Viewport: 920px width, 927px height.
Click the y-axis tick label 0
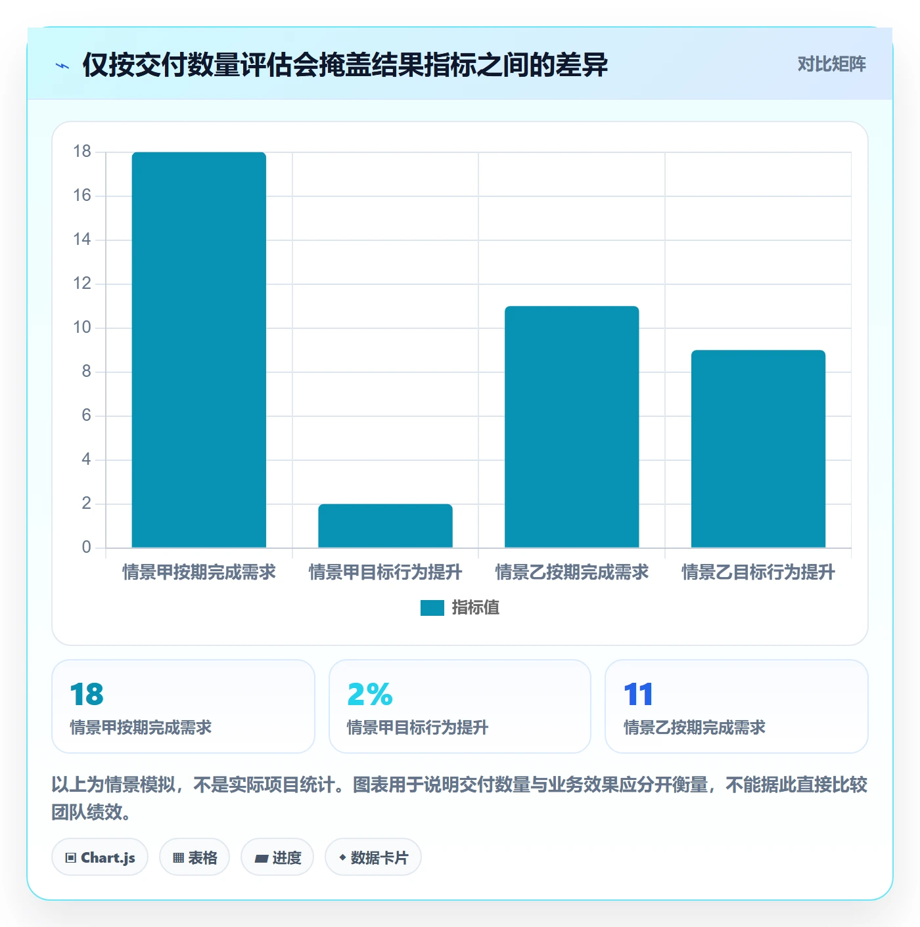[86, 548]
